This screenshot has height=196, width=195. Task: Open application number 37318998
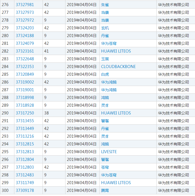click(25, 98)
